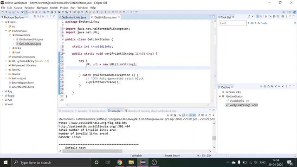This screenshot has width=297, height=167.
Task: Open the New Console view dropdown
Action: [213, 115]
